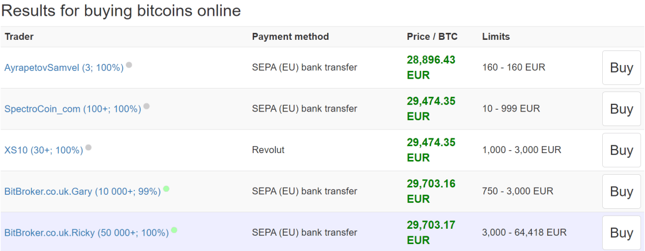The image size is (645, 251).
Task: Buy from BitBroker.co.uk.Gary offer
Action: 622,191
